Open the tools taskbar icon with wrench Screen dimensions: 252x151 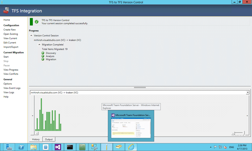(94, 147)
